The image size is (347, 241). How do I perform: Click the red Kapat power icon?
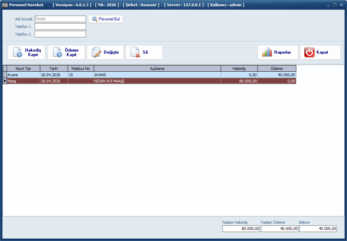pos(309,52)
